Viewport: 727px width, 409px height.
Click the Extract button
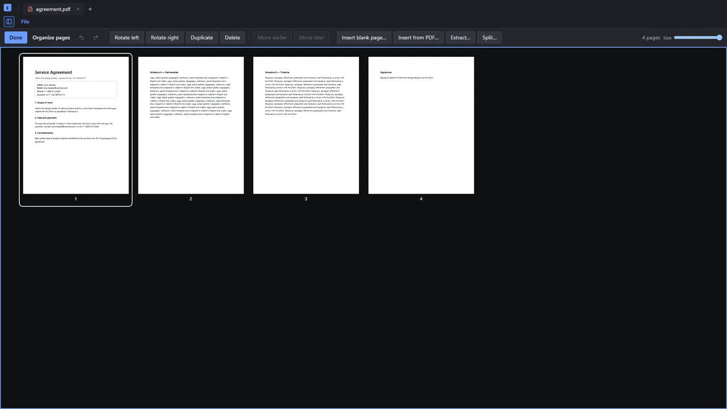click(461, 37)
